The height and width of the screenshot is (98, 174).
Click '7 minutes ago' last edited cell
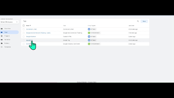(133, 33)
